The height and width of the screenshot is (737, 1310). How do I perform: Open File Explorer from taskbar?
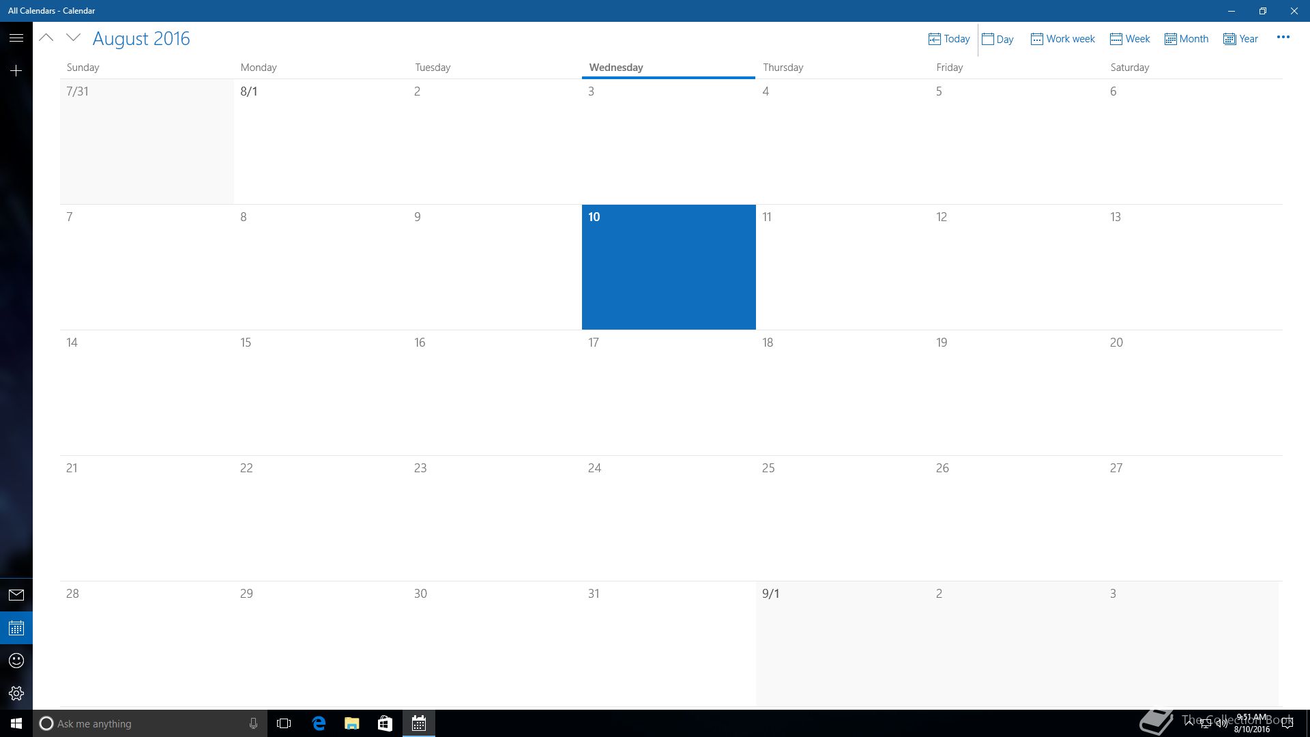click(351, 723)
